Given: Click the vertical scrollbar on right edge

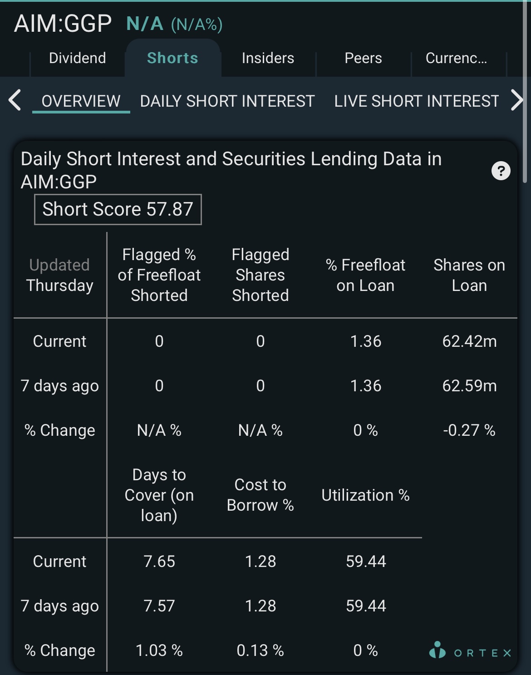Looking at the screenshot, I should [x=525, y=91].
